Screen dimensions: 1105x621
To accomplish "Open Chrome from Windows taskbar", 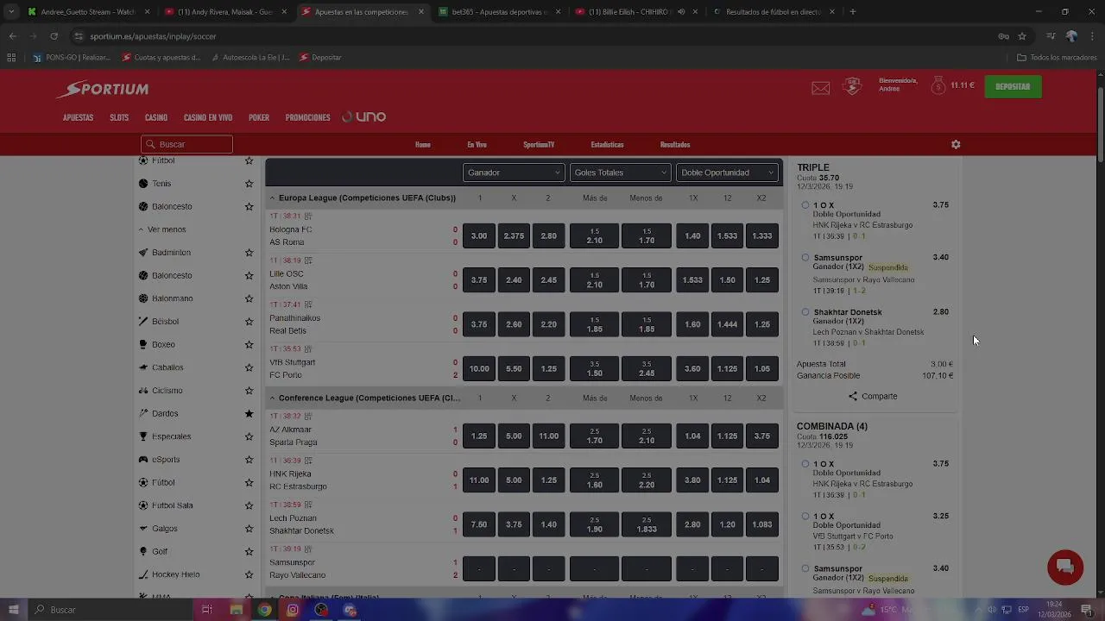I will point(264,610).
